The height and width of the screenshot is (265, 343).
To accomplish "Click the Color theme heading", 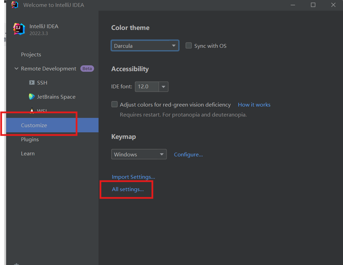I will pos(130,27).
